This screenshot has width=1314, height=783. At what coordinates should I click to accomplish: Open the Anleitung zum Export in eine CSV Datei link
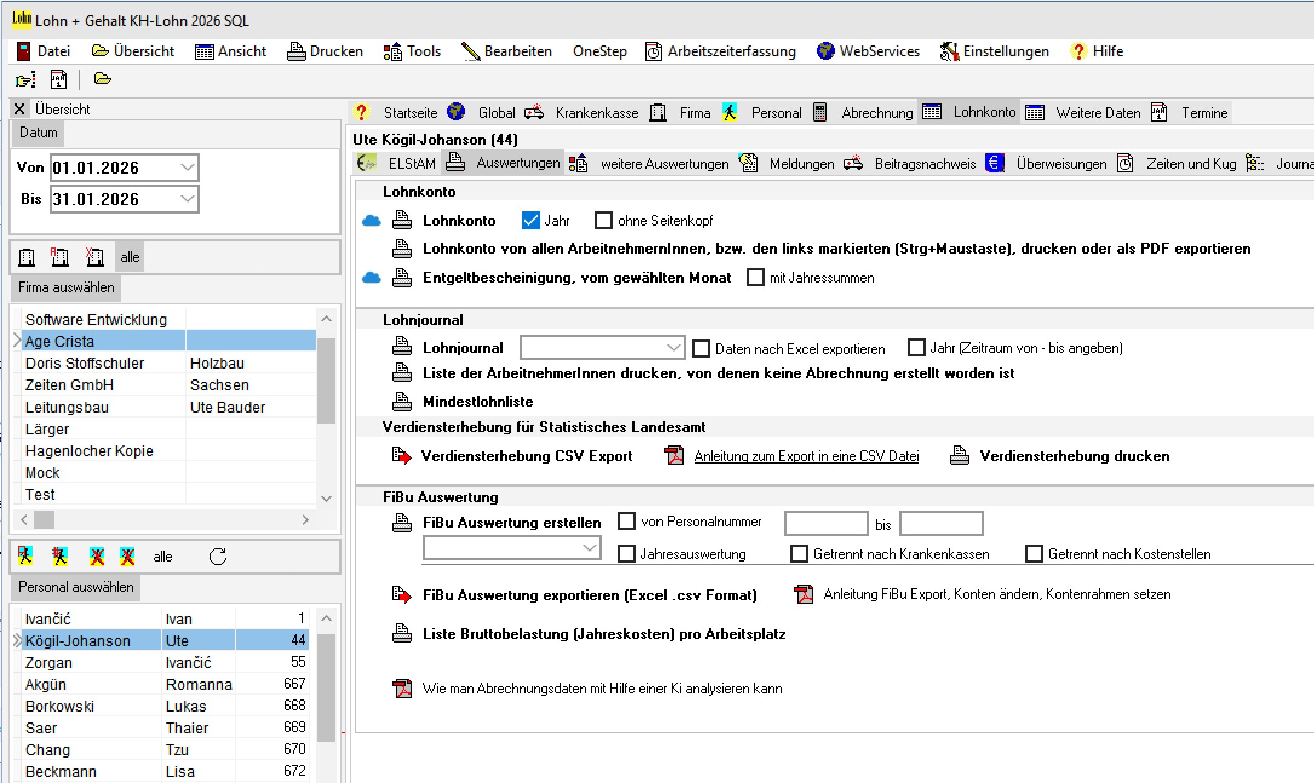[806, 456]
